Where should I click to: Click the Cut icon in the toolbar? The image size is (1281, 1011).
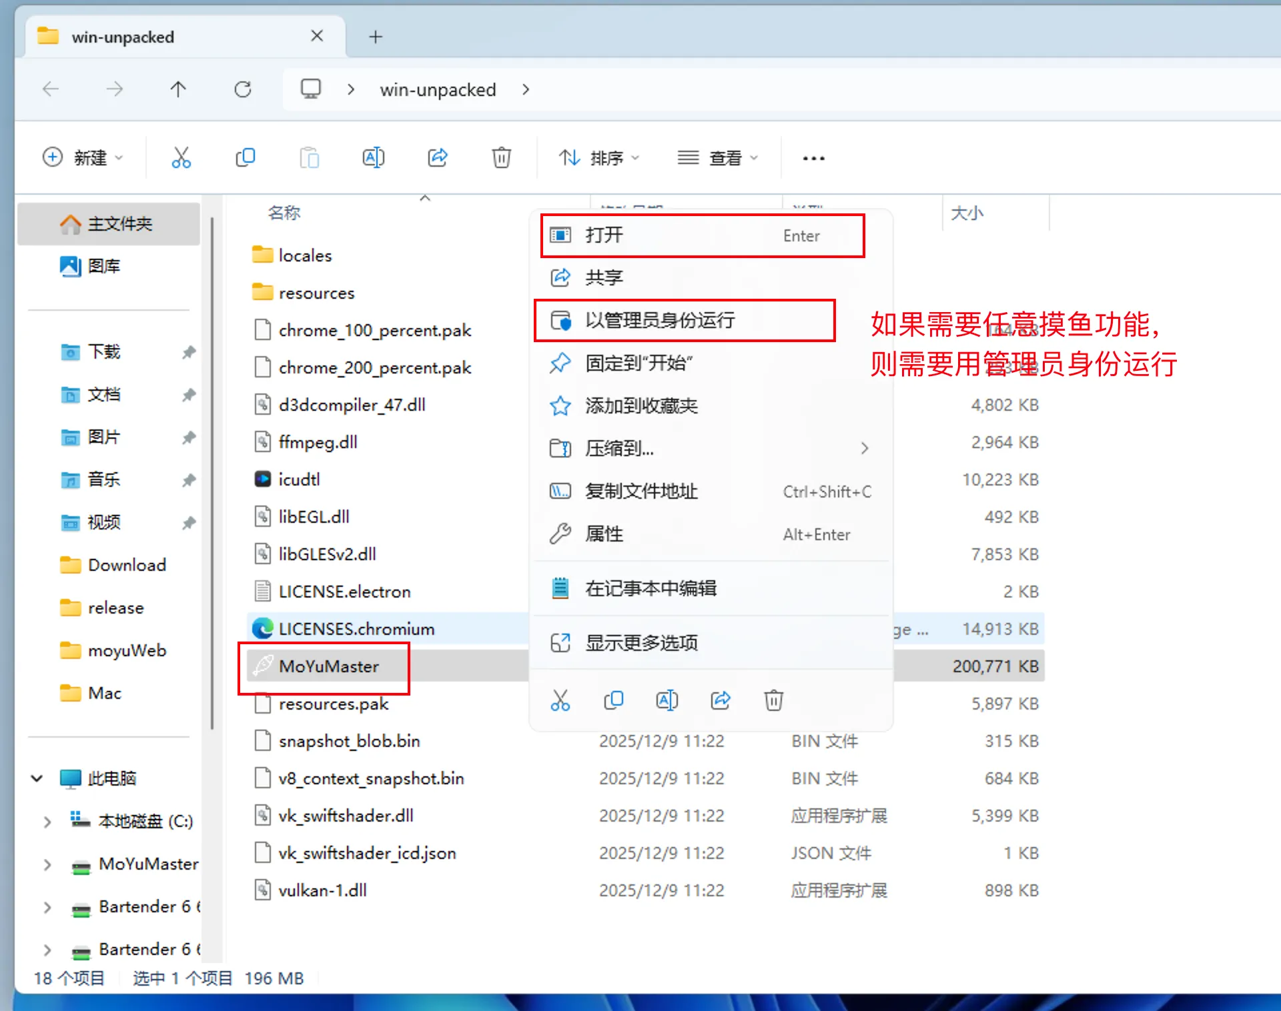[x=180, y=157]
